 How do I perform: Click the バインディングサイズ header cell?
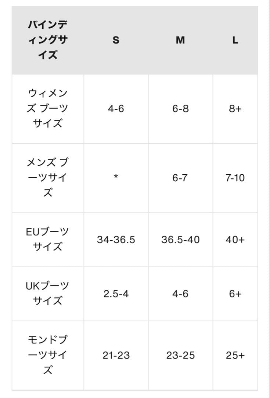point(48,40)
